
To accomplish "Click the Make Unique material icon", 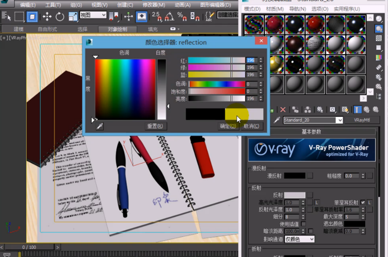I will (308, 109).
